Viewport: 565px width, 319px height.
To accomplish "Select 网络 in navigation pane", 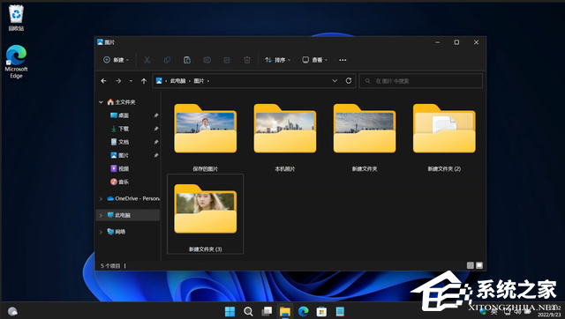I will click(x=117, y=232).
